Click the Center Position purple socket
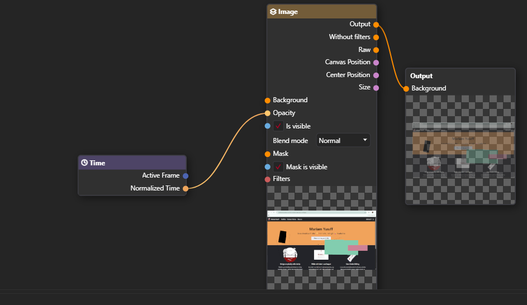Screen dimensions: 527x305 (x=376, y=75)
